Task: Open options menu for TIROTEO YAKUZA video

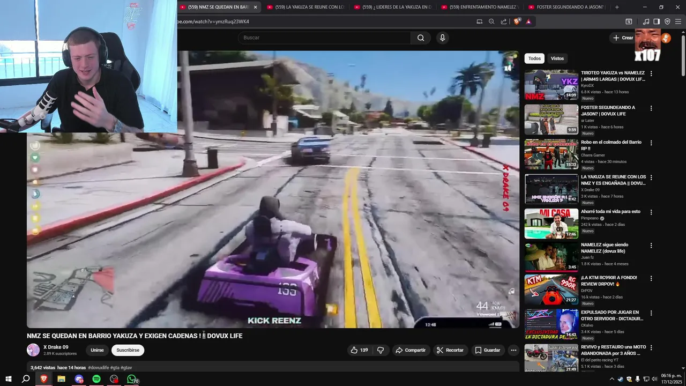Action: [651, 73]
